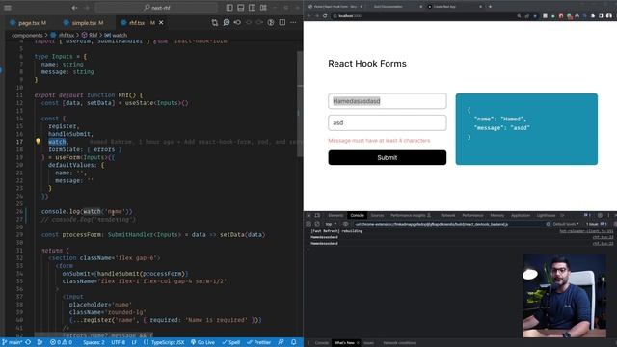
Task: Open the watch breadcrumb segment
Action: (x=116, y=35)
